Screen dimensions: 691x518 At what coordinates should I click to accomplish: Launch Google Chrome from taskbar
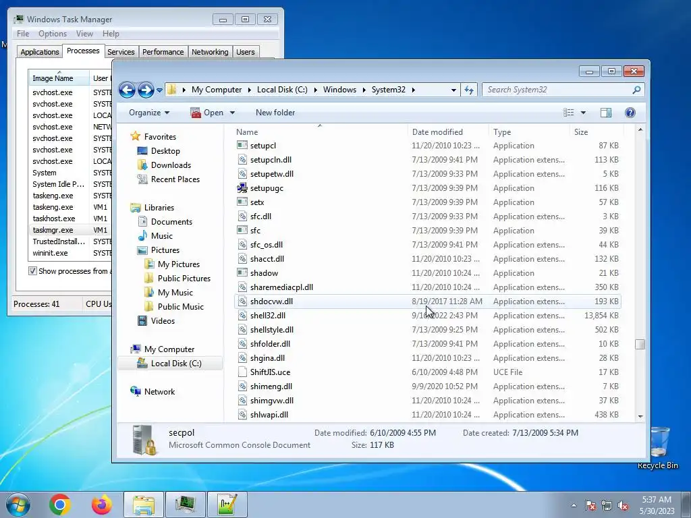pos(60,505)
